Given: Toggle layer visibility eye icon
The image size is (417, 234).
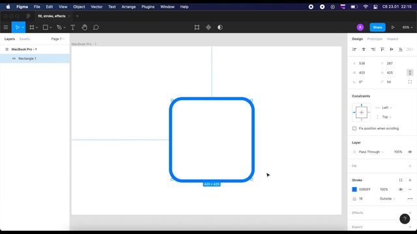Looking at the screenshot, I should coord(410,152).
